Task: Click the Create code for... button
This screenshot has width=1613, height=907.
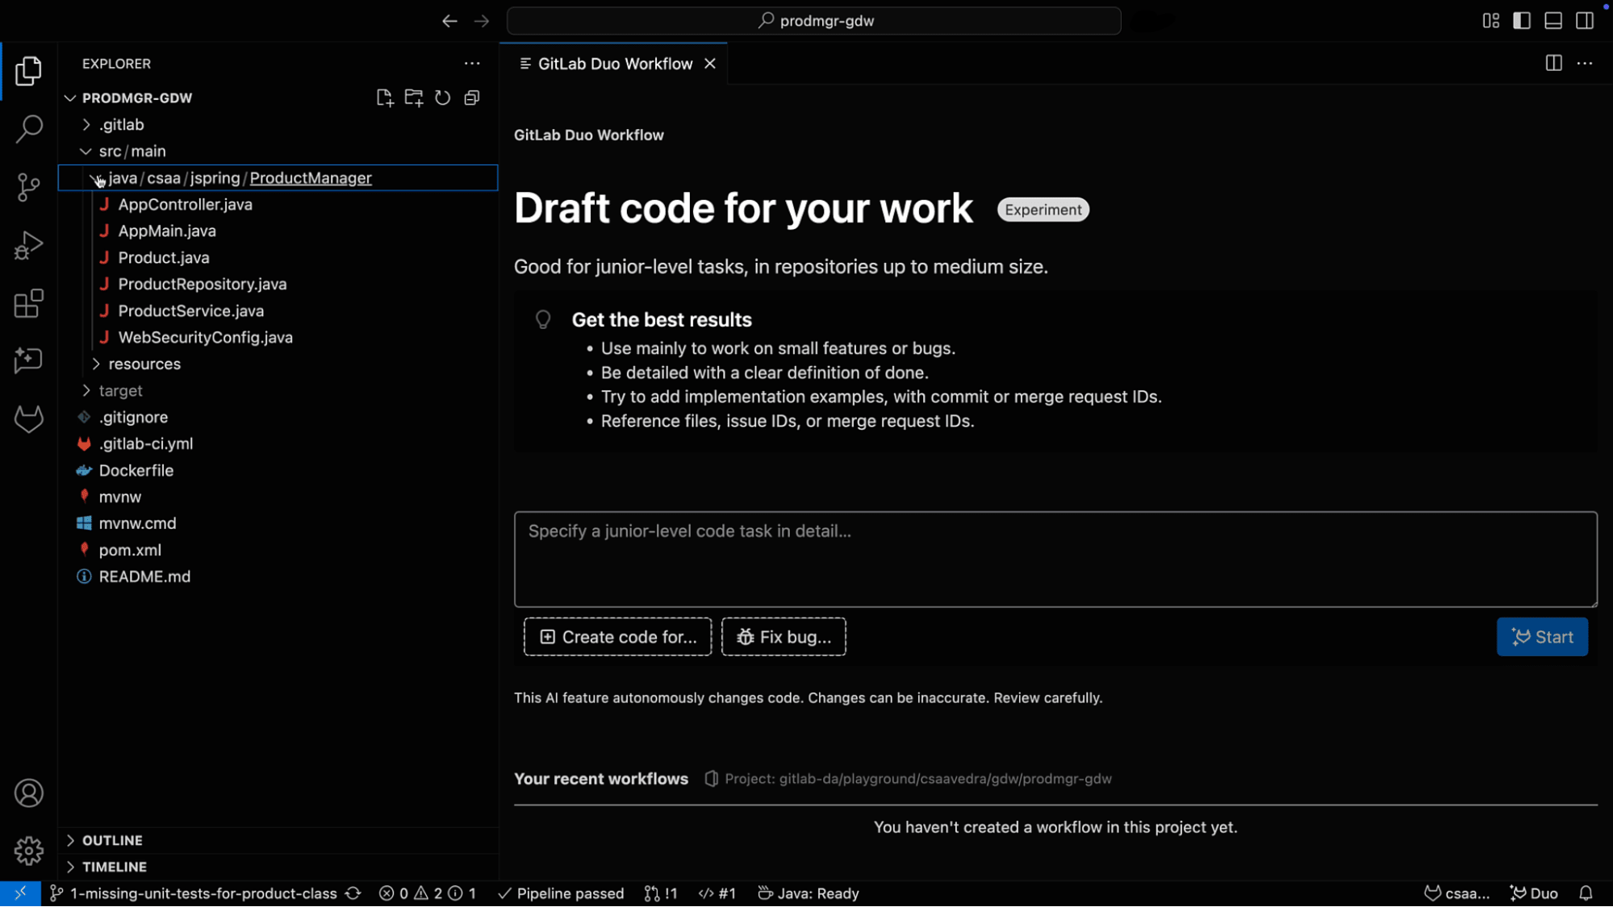Action: click(x=617, y=636)
